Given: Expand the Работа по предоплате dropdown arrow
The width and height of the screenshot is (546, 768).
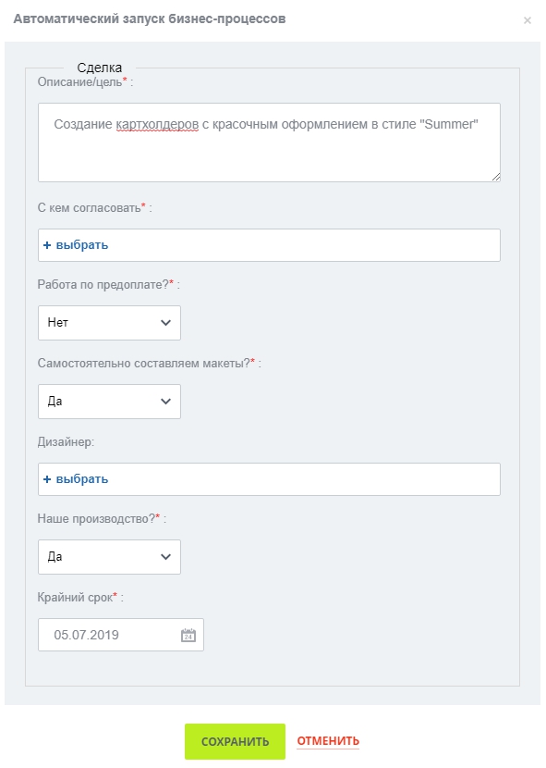Looking at the screenshot, I should click(x=166, y=323).
